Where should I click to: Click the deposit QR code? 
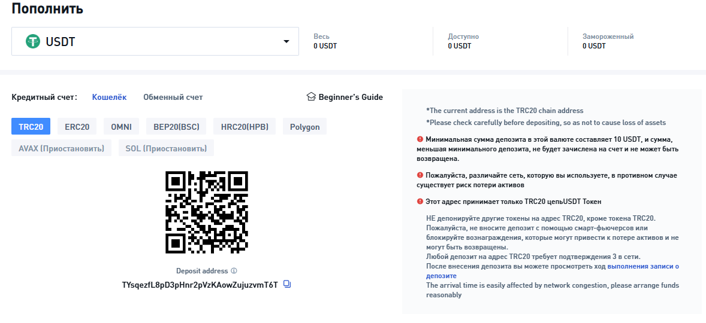coord(207,212)
